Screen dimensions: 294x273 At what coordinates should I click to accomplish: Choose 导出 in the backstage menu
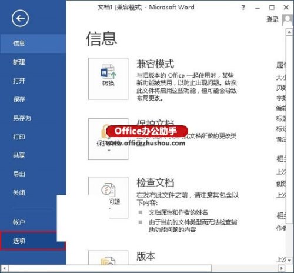point(33,174)
